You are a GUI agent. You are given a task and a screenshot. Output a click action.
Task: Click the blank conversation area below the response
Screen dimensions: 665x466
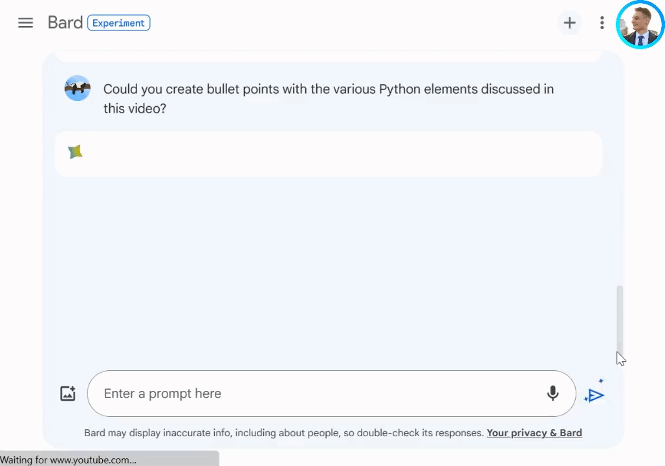tap(329, 272)
